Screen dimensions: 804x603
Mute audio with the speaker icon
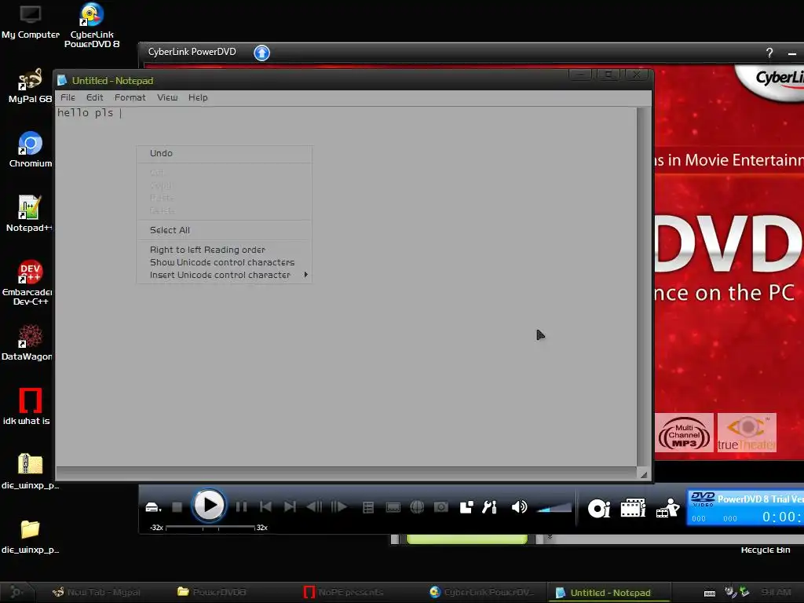point(519,508)
